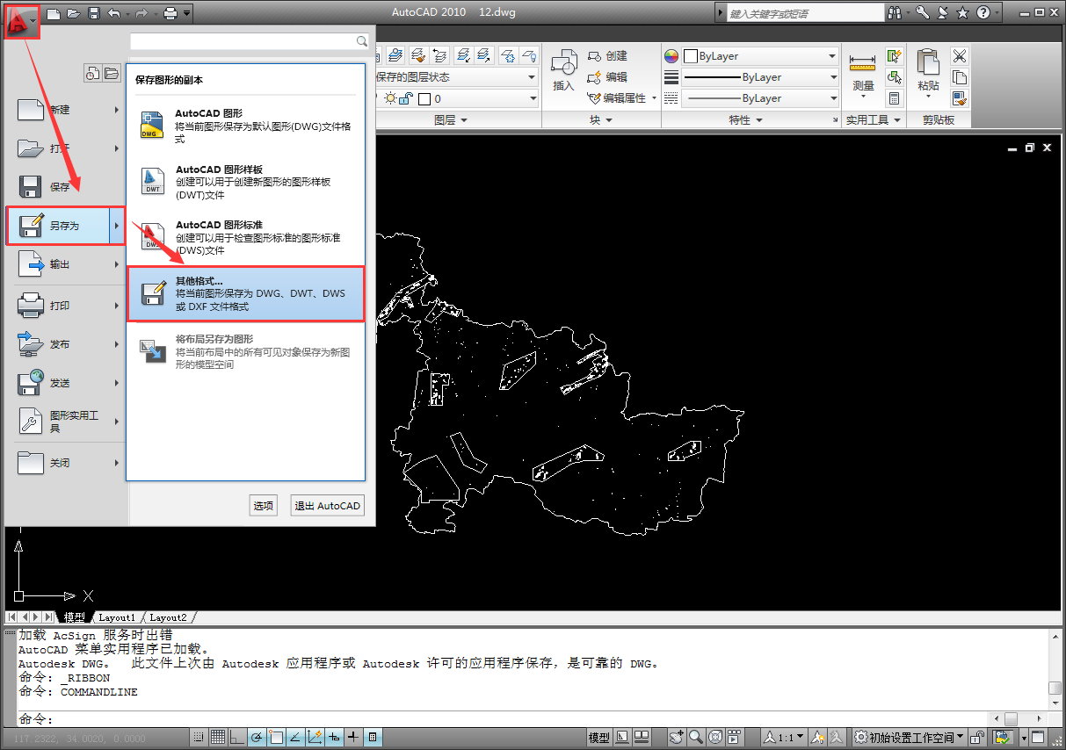Expand the 打印 print submenu arrow
This screenshot has width=1066, height=750.
(x=117, y=306)
